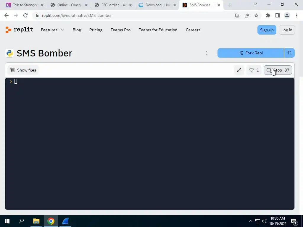Open the notification center
Viewport: 303px width, 227px height.
pyautogui.click(x=294, y=221)
